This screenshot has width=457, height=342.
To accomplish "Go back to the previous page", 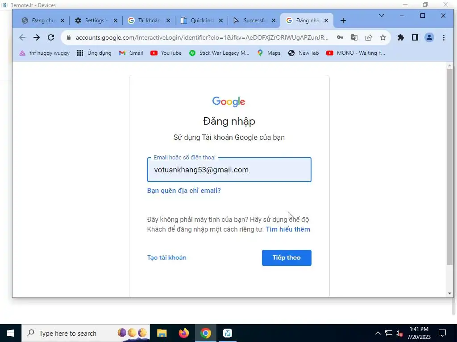I will (x=22, y=37).
